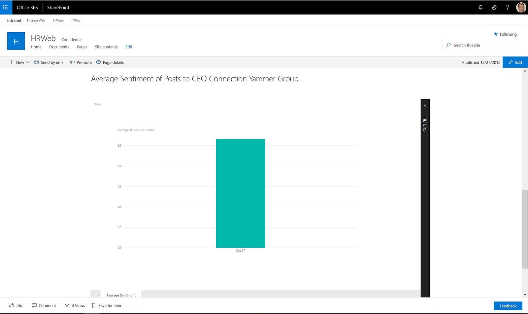Open the help question mark
Screen dimensions: 528x314
508,7
